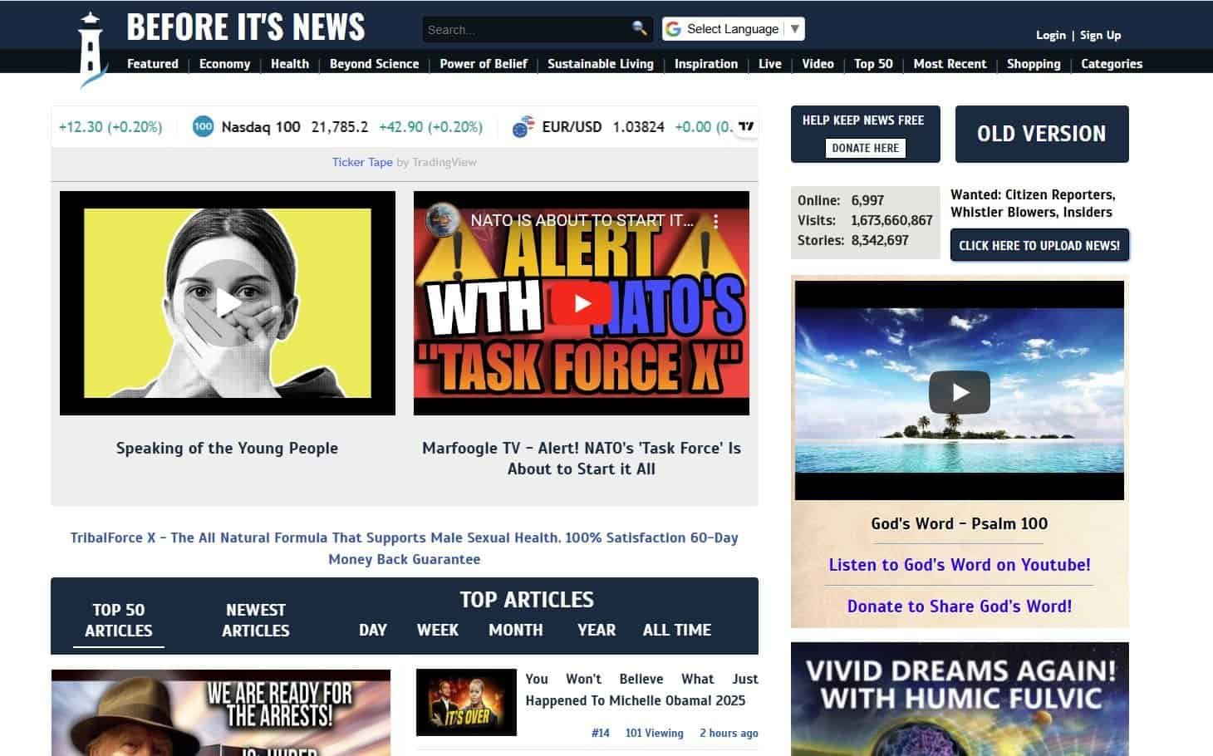Filter top articles by MONTH
Image resolution: width=1213 pixels, height=756 pixels.
(x=516, y=630)
